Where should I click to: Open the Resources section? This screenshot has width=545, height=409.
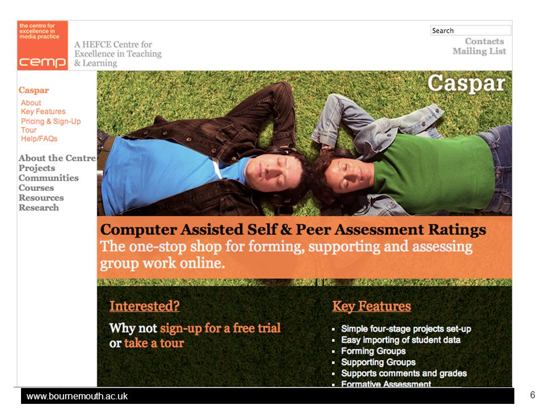[41, 198]
